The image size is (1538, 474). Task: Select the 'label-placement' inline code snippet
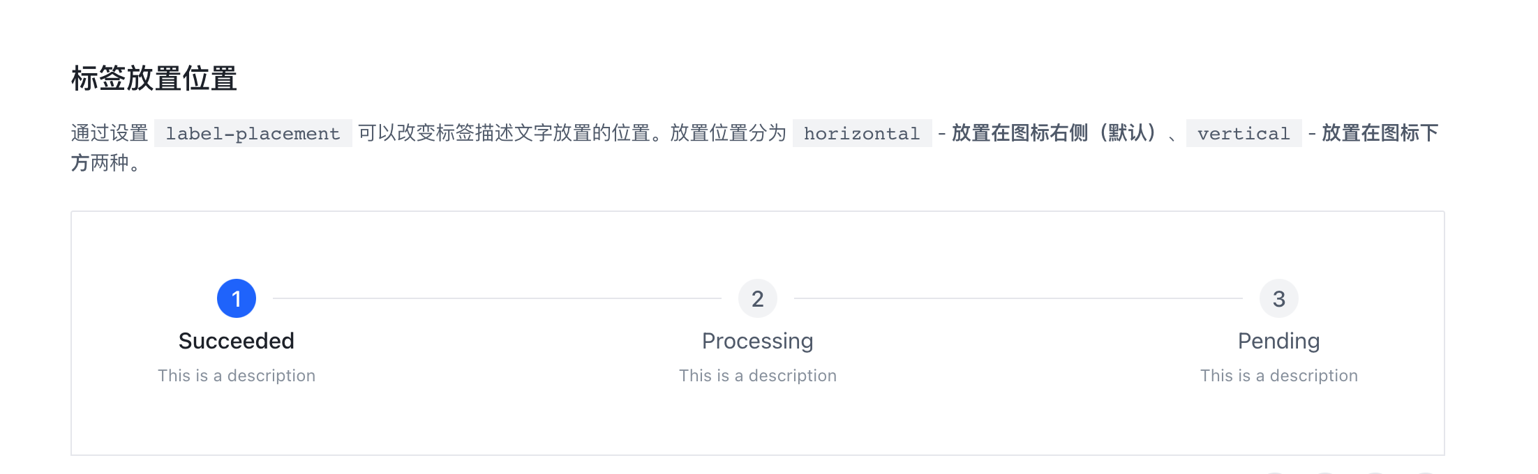pos(253,133)
